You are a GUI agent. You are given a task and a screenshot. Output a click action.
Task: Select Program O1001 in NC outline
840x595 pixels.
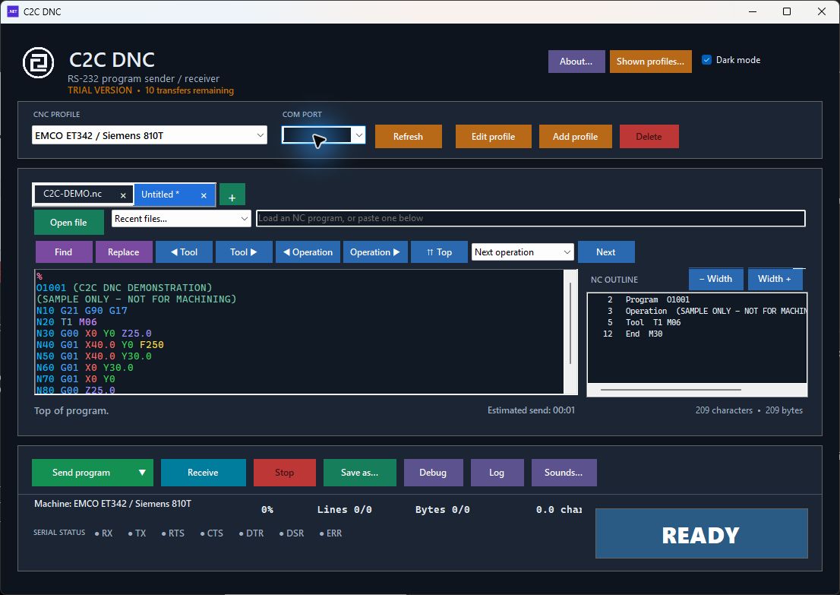click(x=696, y=299)
